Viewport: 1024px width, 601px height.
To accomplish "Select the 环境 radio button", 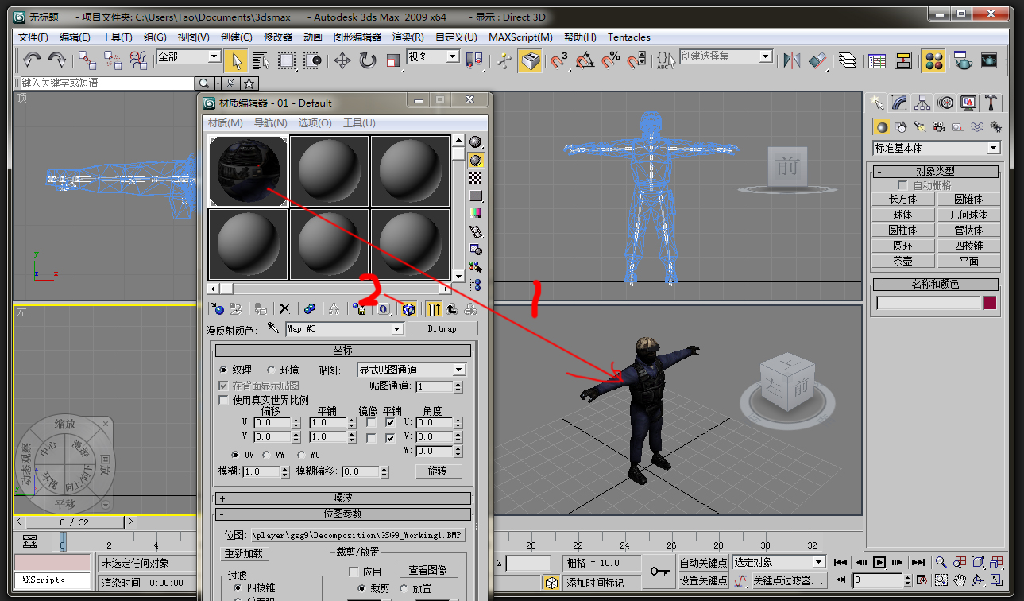I will tap(271, 370).
